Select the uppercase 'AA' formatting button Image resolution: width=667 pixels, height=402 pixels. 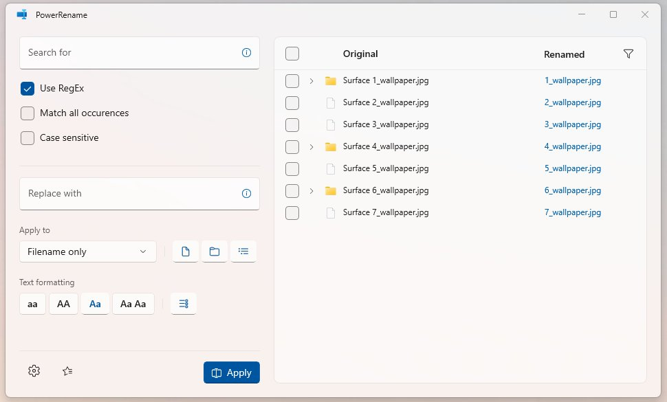pyautogui.click(x=63, y=304)
